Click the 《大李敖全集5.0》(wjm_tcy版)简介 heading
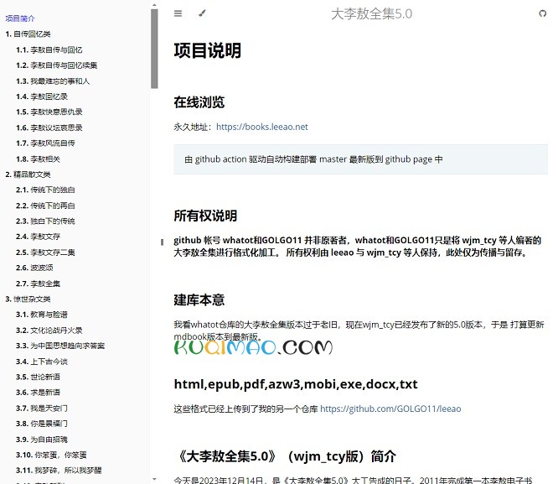Screen dimensions: 558x484 (x=286, y=456)
